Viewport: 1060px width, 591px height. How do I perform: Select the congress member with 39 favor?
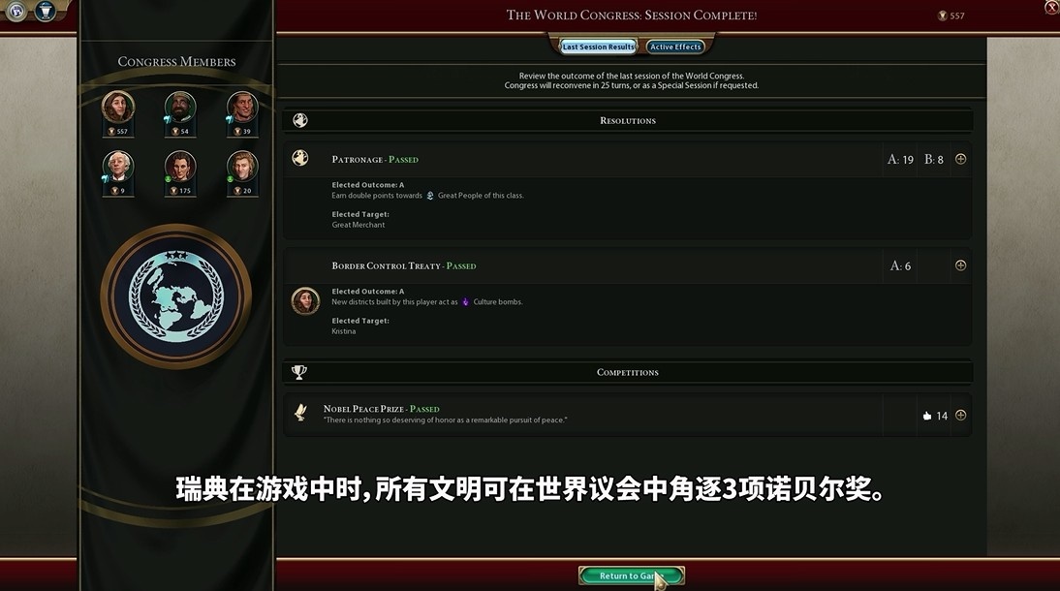(242, 108)
